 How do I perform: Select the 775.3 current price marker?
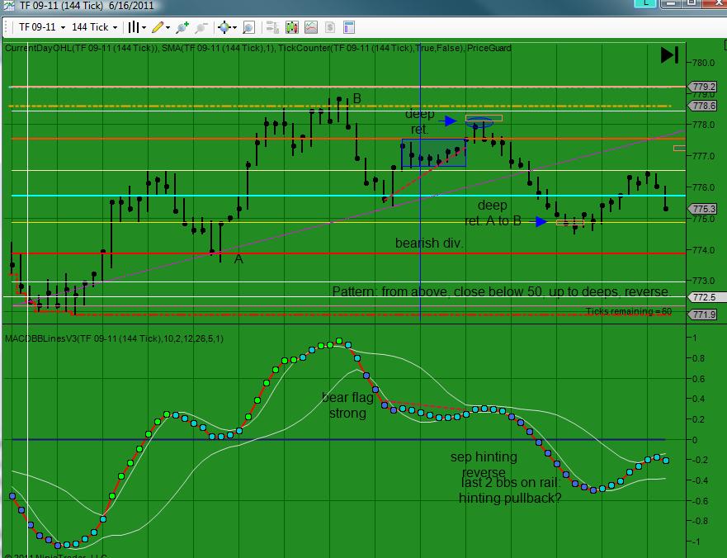click(x=703, y=209)
